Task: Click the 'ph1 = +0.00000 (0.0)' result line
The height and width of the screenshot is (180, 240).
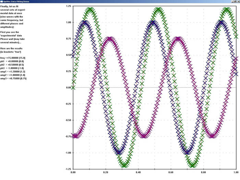Action: [12, 61]
